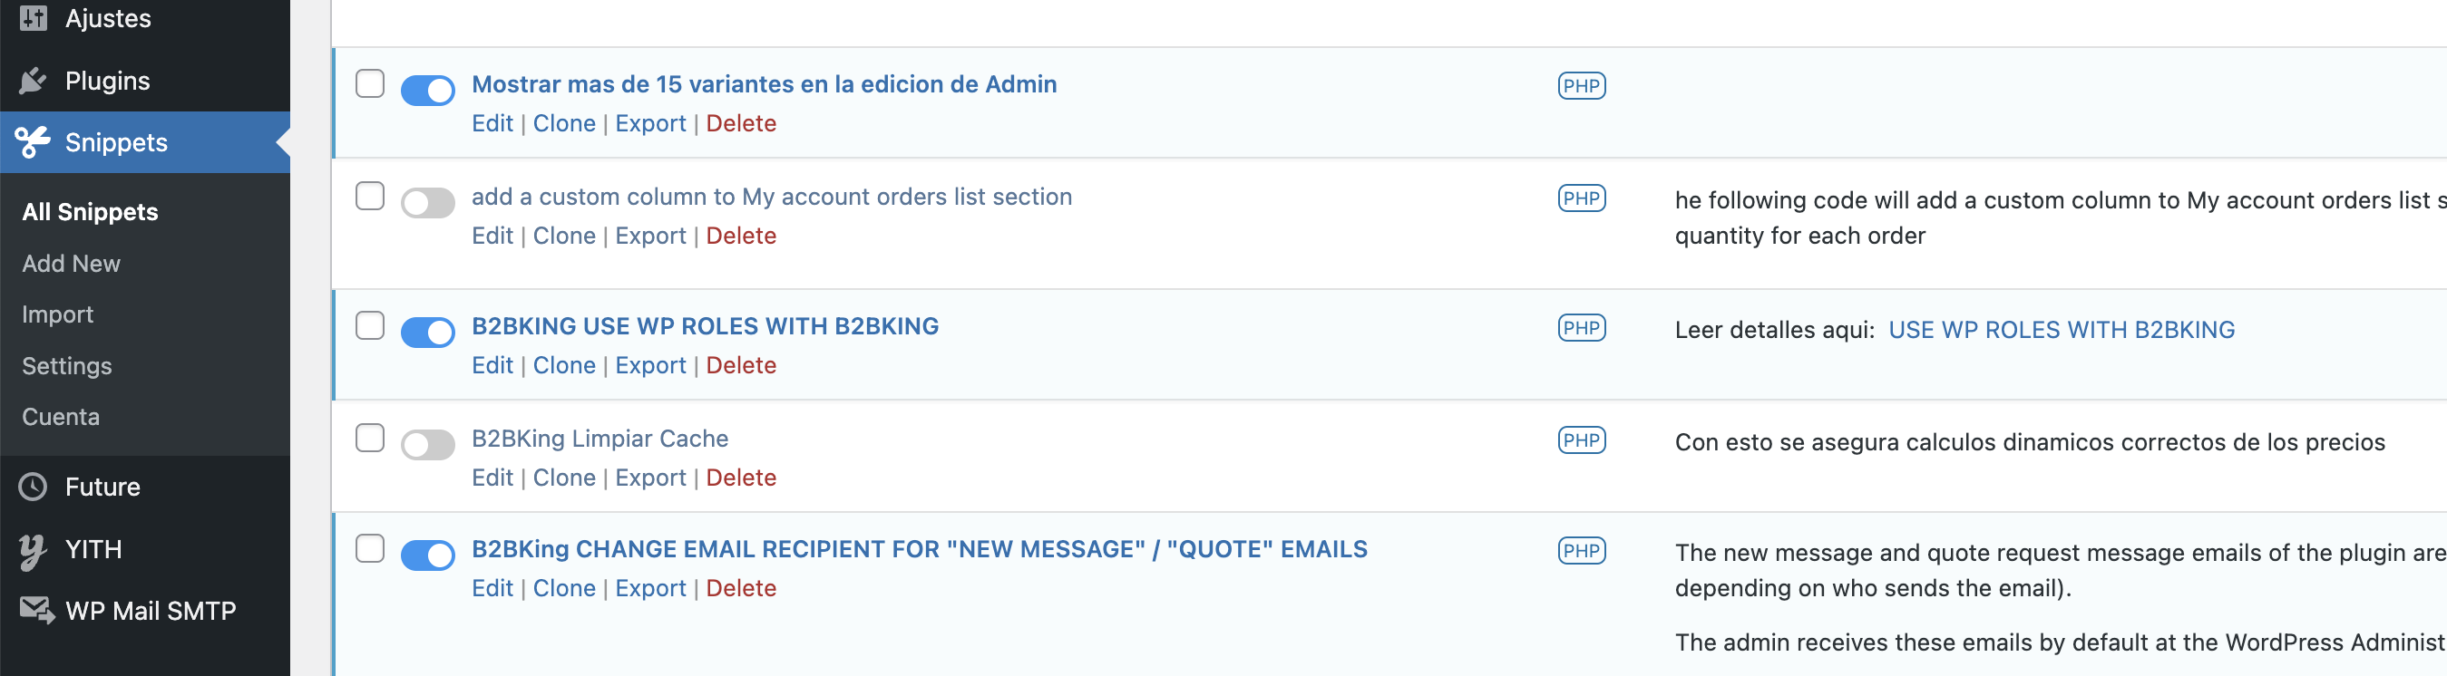Enable the custom column My account snippet

tap(428, 203)
